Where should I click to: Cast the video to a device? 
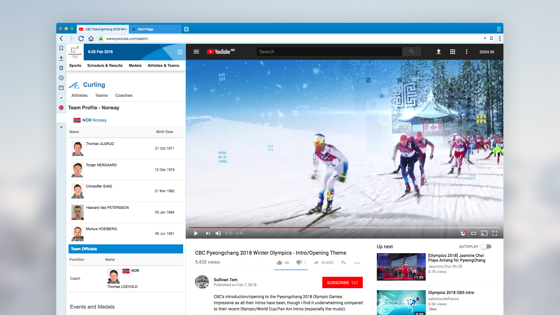tap(484, 233)
